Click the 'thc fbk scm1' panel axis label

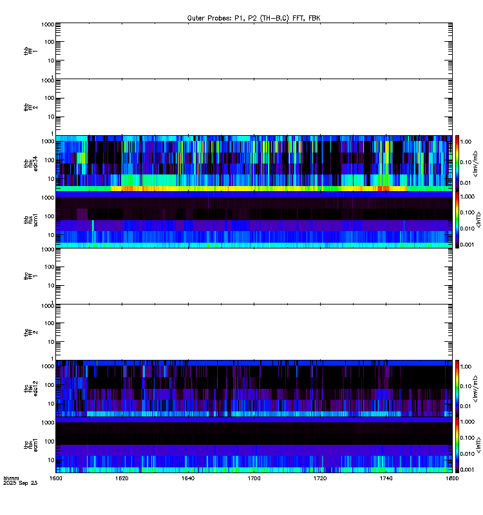coord(30,445)
